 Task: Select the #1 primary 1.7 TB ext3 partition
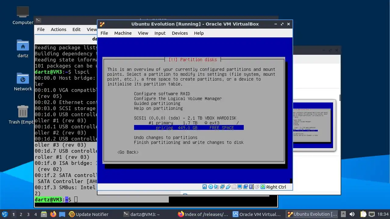[x=194, y=123]
